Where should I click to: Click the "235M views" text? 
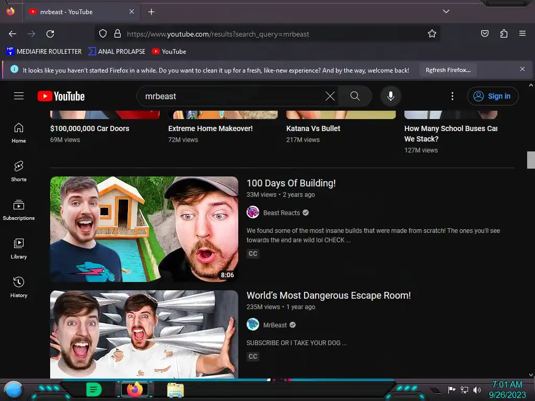coord(263,307)
